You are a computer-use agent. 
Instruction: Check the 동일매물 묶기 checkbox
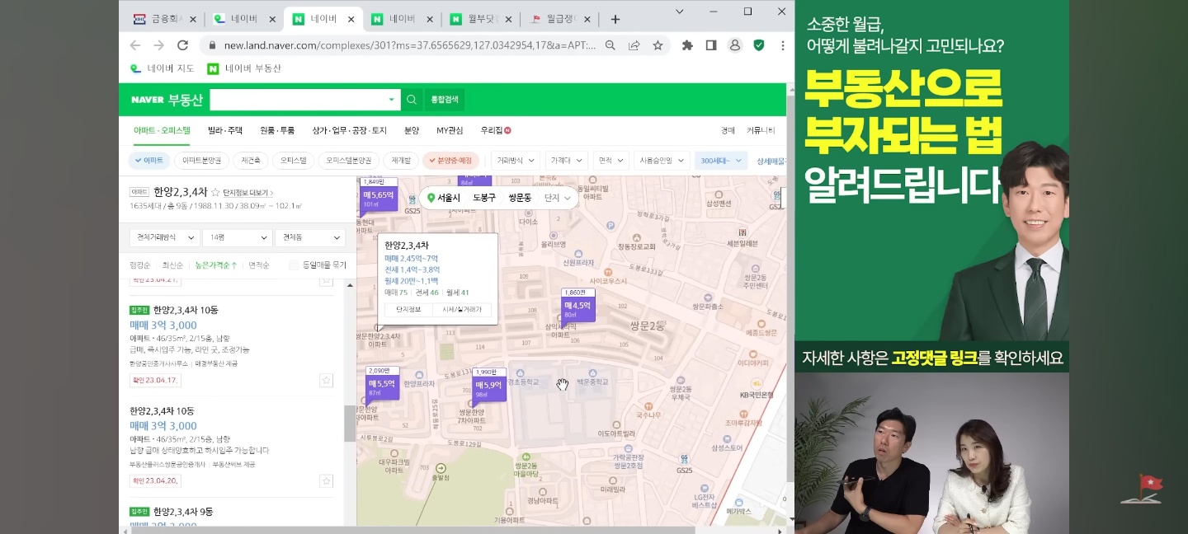[294, 265]
